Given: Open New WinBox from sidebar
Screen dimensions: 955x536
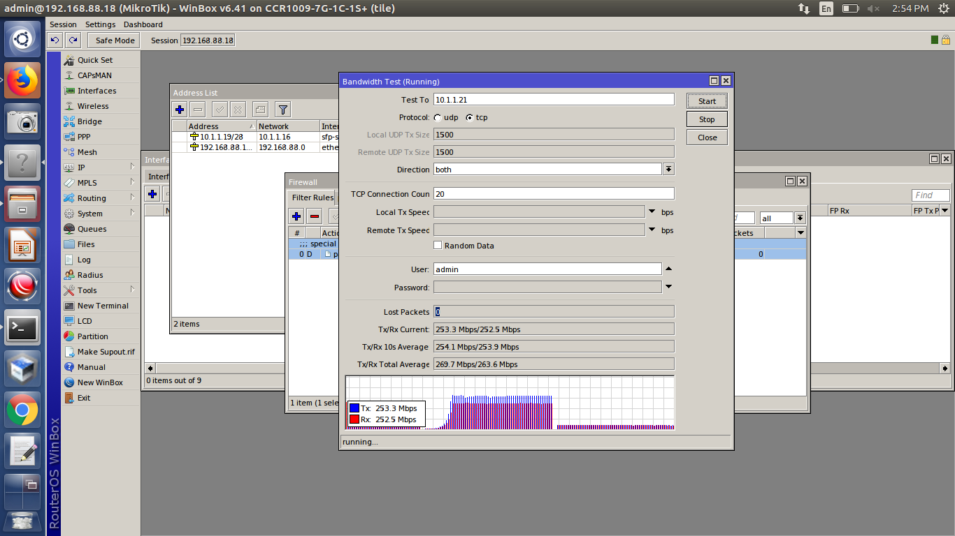Looking at the screenshot, I should (100, 382).
